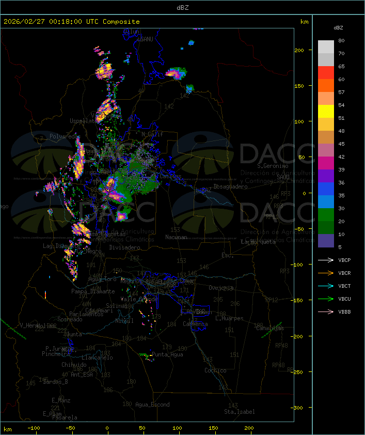Viewport: 365px width, 435px height.
Task: Click the Ant_ESA place label
Action: click(x=82, y=375)
